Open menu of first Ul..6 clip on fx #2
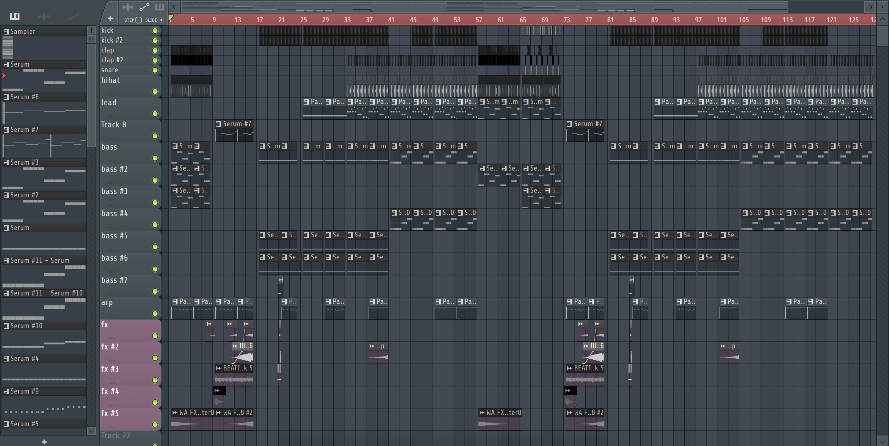Viewport: 889px width, 446px height. pyautogui.click(x=235, y=346)
